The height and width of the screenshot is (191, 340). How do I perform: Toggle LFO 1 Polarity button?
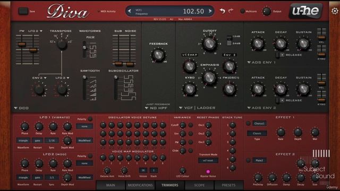click(90, 119)
